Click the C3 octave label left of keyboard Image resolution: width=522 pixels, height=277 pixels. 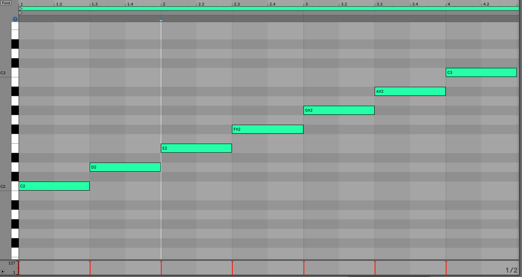3,73
